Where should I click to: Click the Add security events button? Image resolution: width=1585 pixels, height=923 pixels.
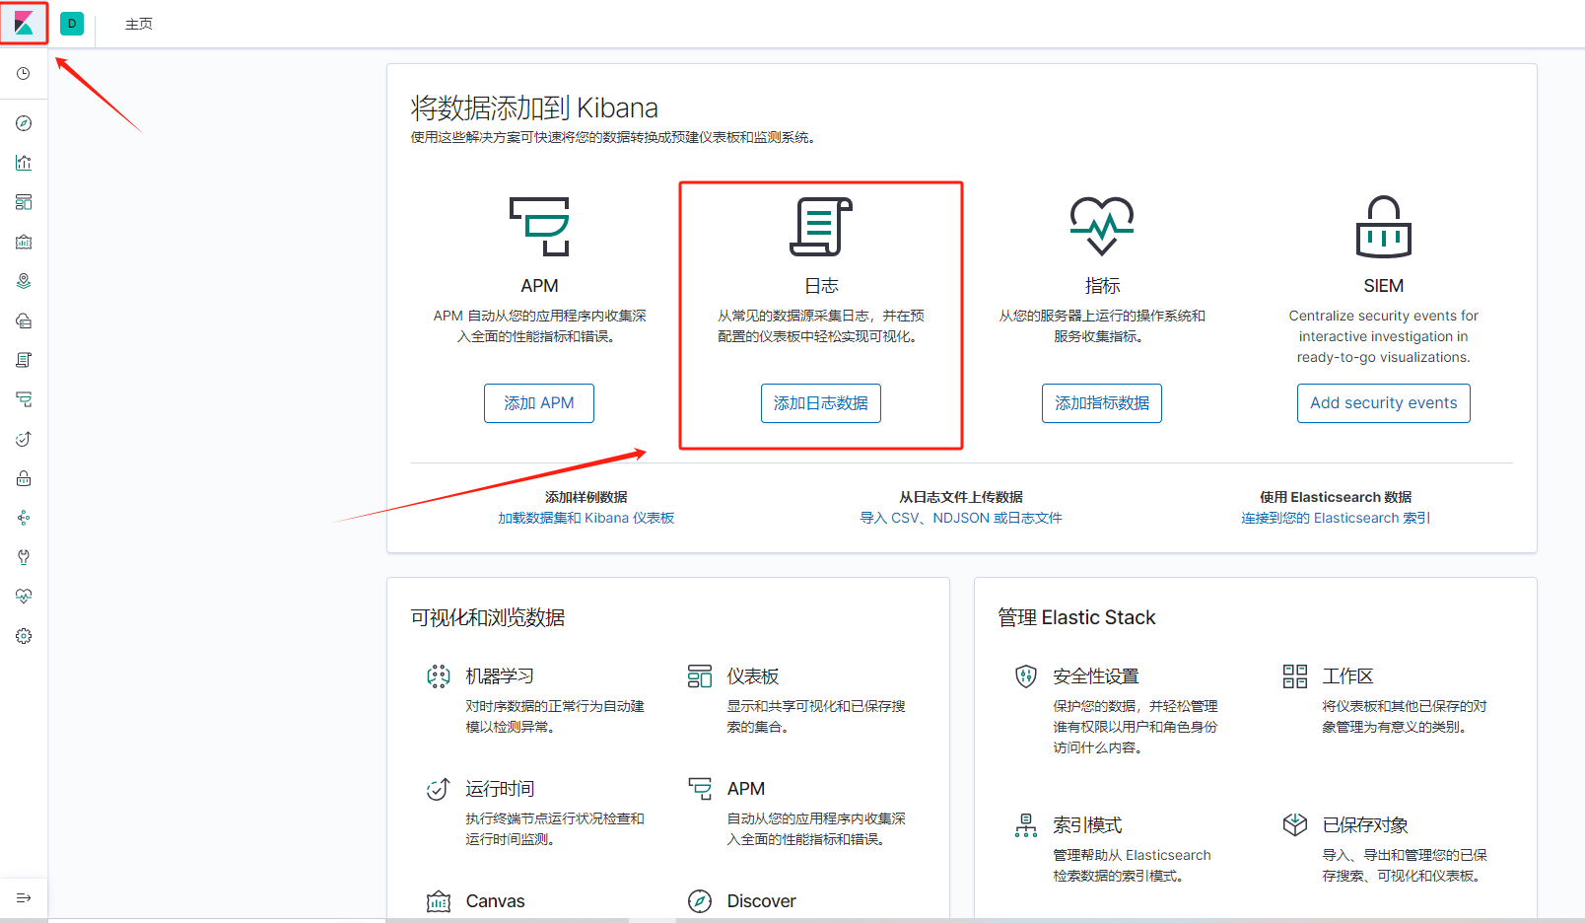(x=1384, y=403)
